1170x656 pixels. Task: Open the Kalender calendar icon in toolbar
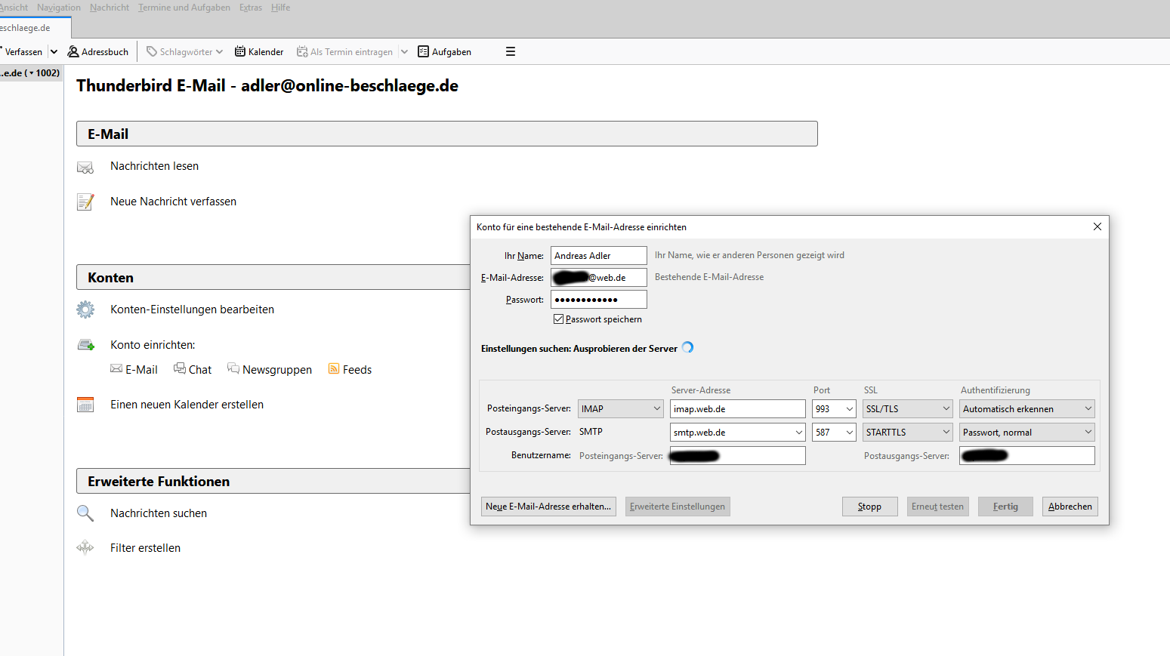[x=240, y=51]
